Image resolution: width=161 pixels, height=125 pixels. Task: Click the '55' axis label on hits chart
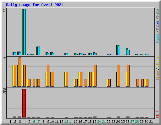[x=5, y=10]
